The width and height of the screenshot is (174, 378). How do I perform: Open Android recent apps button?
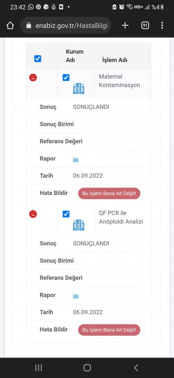point(38,368)
